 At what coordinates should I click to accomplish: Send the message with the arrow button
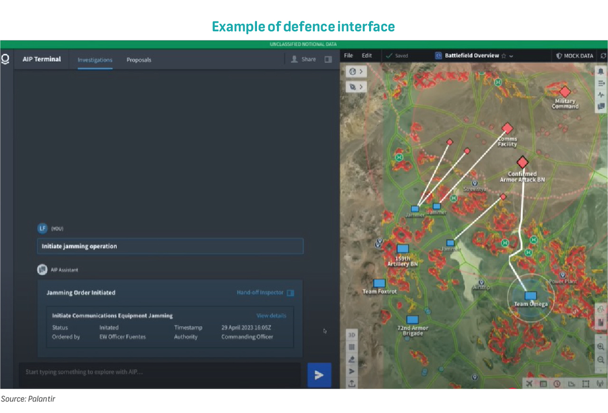pyautogui.click(x=319, y=375)
